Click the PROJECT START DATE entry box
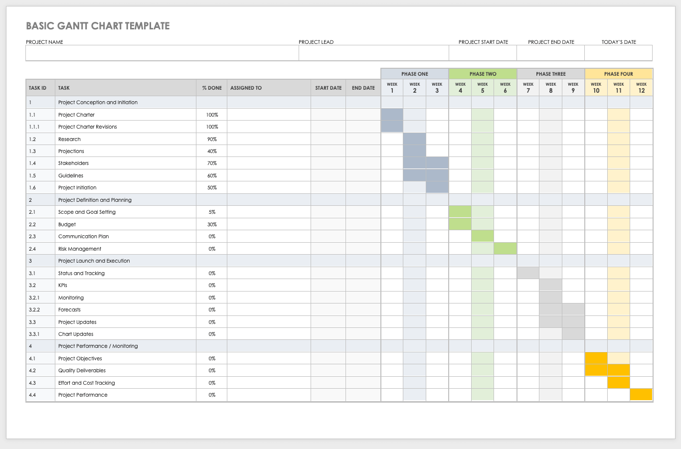The height and width of the screenshot is (449, 681). click(482, 53)
